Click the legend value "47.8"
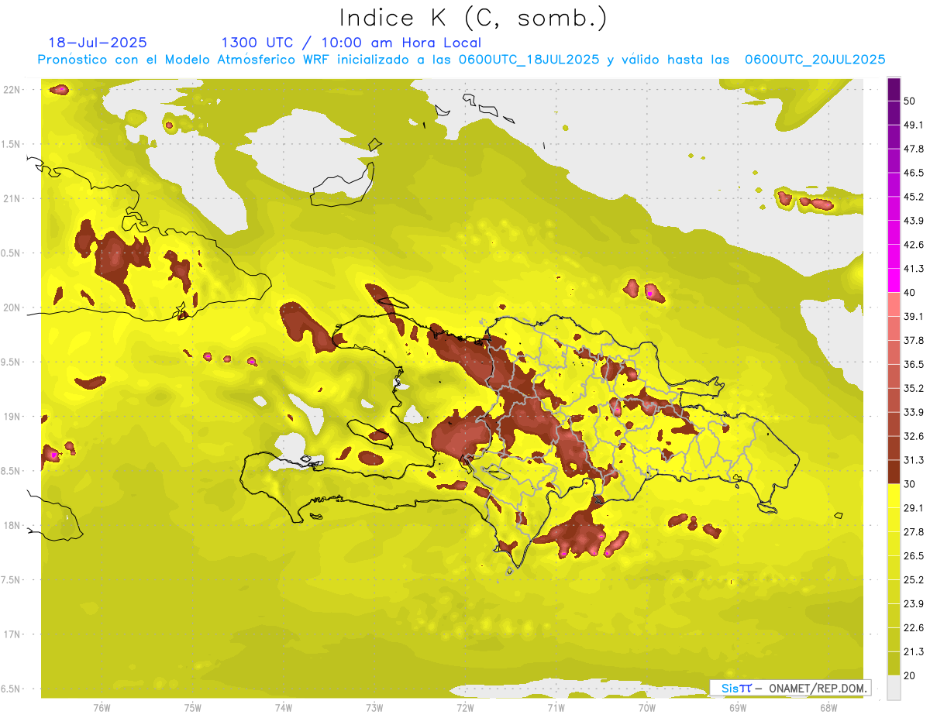930x718 pixels. tap(914, 149)
